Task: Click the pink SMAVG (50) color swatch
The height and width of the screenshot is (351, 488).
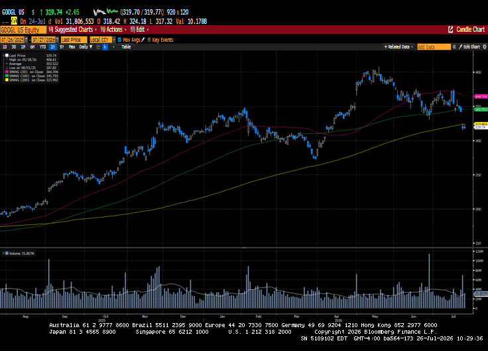Action: point(7,72)
